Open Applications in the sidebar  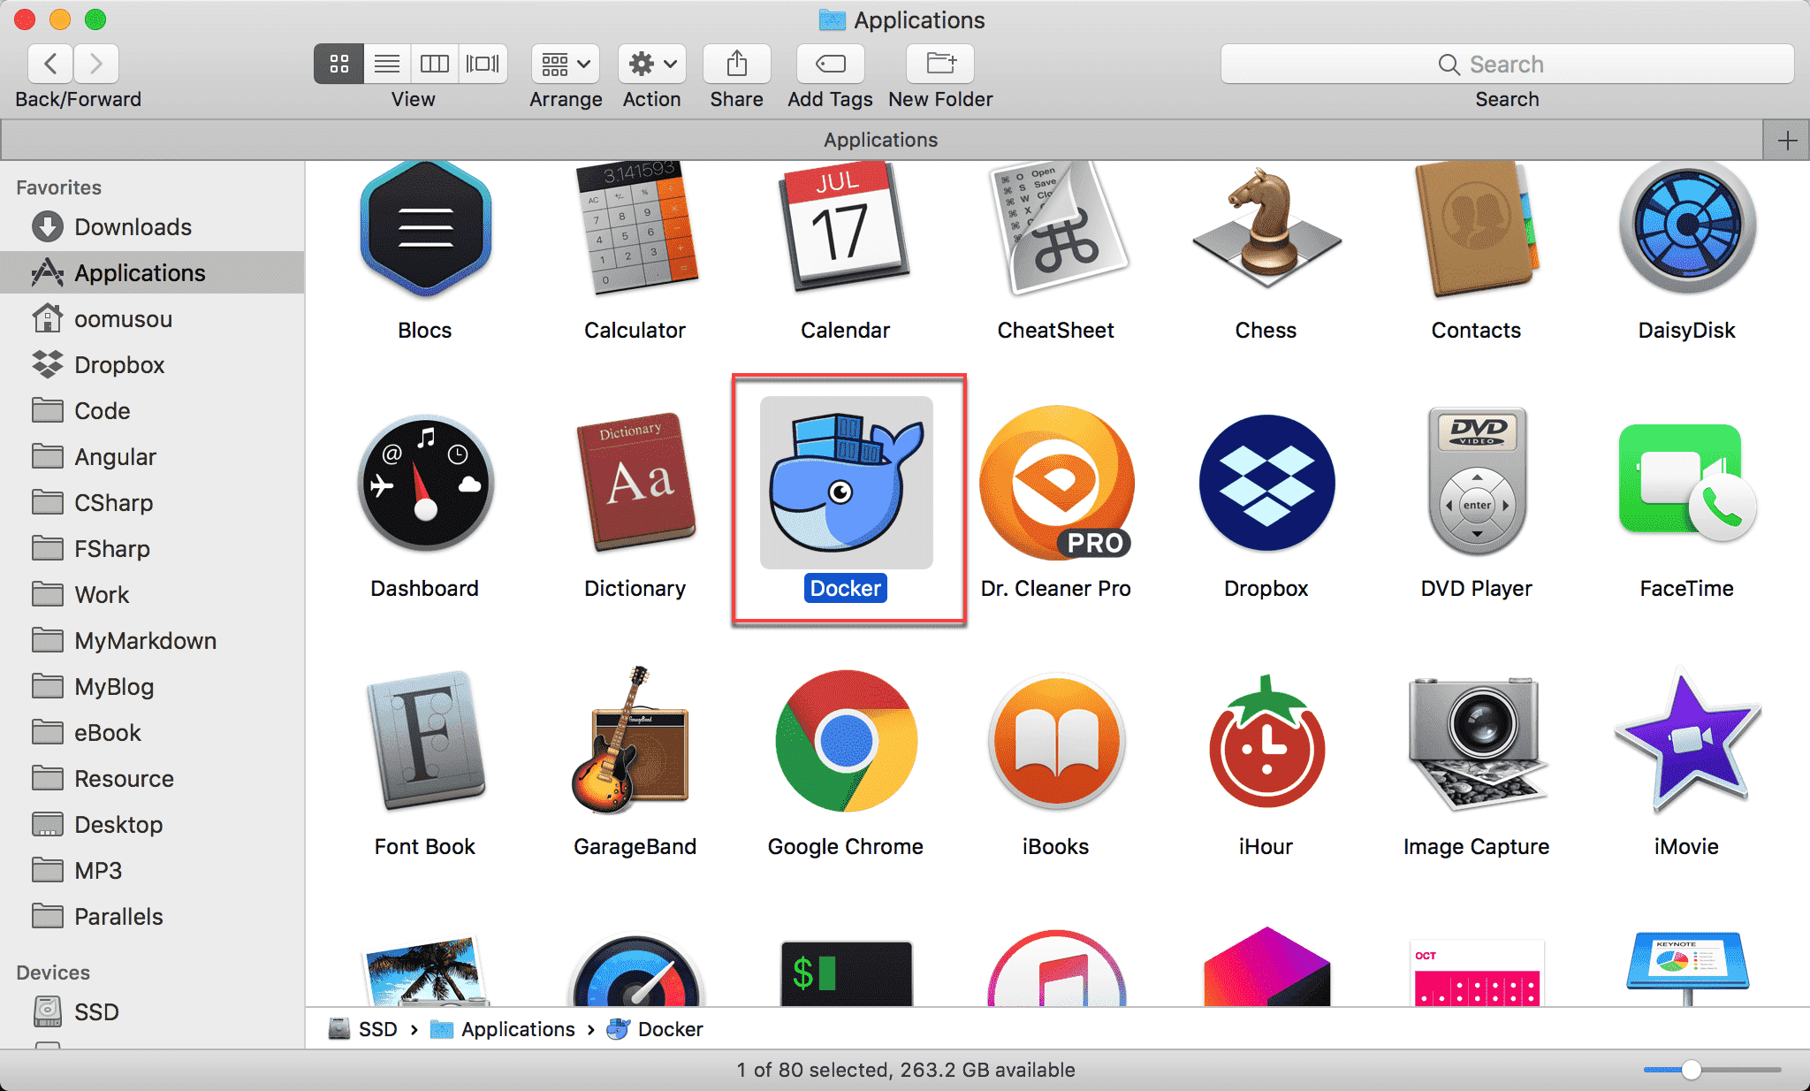(152, 273)
